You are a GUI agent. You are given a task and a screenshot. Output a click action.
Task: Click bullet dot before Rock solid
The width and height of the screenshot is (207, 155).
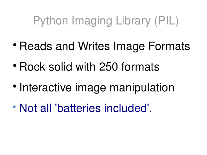click(x=15, y=66)
